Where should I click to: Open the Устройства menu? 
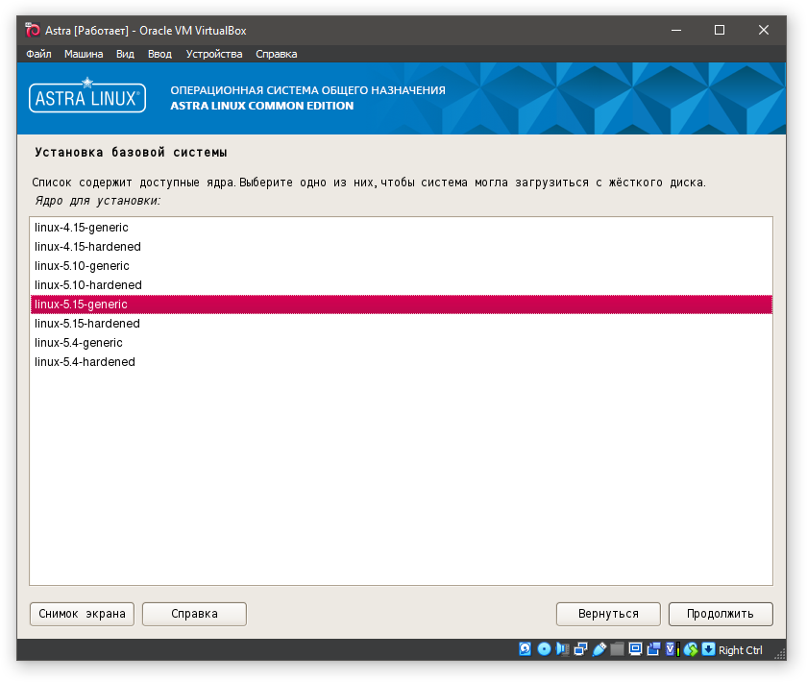[x=214, y=54]
